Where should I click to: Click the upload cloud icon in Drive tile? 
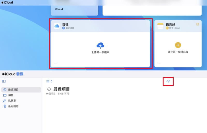tap(100, 46)
